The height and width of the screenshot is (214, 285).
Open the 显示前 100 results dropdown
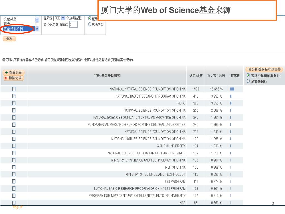tap(63, 18)
